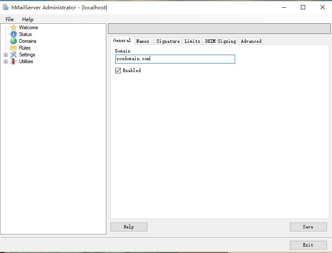Open the File menu
332x253 pixels.
[9, 19]
